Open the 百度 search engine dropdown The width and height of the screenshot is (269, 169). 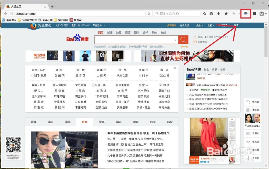click(x=157, y=13)
